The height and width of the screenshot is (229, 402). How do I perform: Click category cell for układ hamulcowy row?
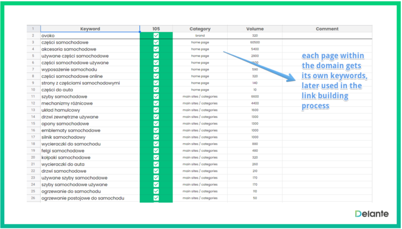[x=200, y=110]
